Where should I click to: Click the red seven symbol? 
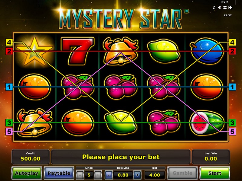78,51
